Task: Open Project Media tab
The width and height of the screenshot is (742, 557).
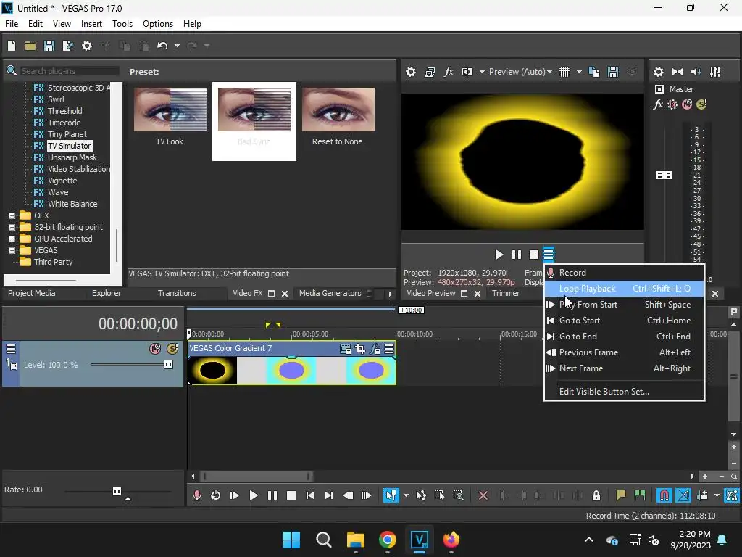Action: coord(31,293)
